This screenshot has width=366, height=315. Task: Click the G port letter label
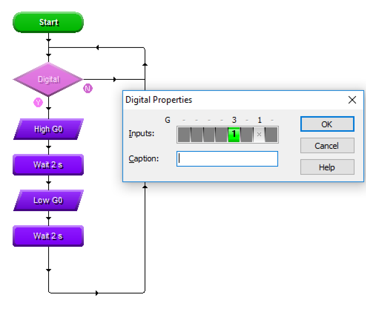[167, 120]
